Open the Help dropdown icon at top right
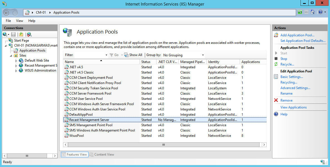 point(322,12)
